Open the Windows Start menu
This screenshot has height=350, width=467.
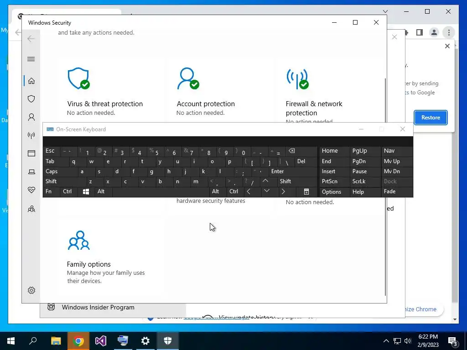pos(11,341)
